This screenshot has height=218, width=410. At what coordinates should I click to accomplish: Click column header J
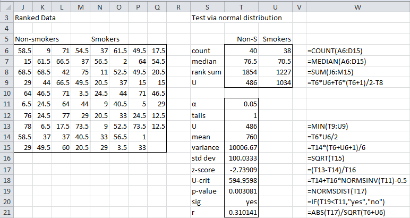pyautogui.click(x=23, y=6)
